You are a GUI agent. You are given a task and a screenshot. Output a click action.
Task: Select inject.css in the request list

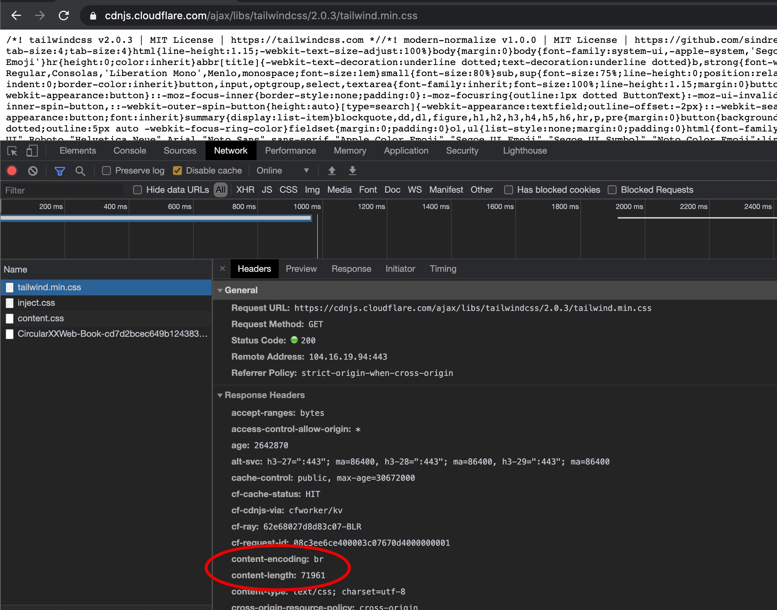click(x=36, y=303)
